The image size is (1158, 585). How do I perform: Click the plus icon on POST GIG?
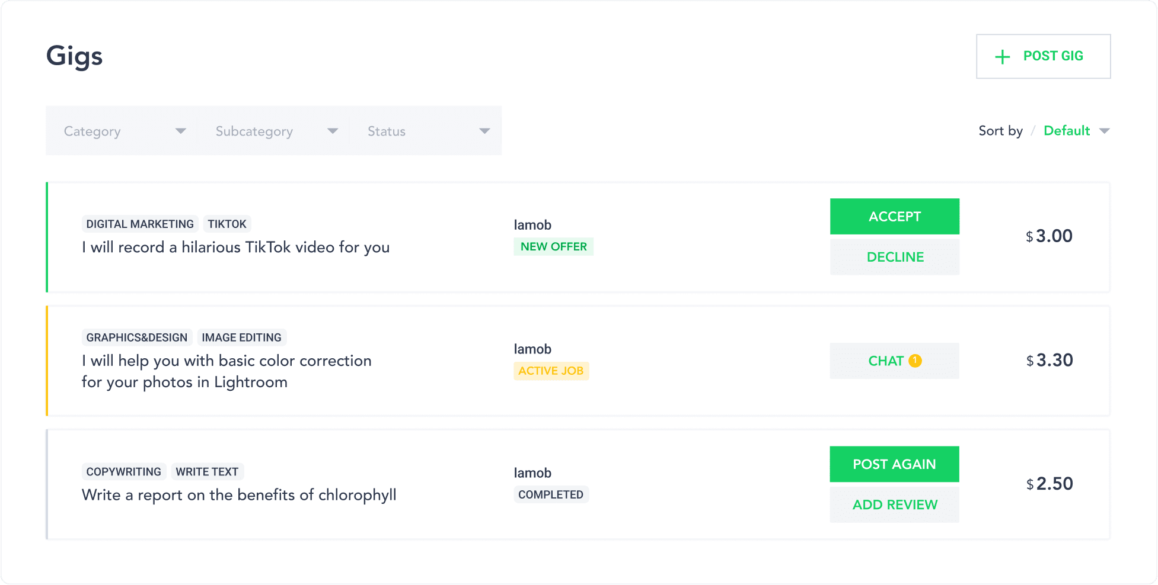point(1002,56)
